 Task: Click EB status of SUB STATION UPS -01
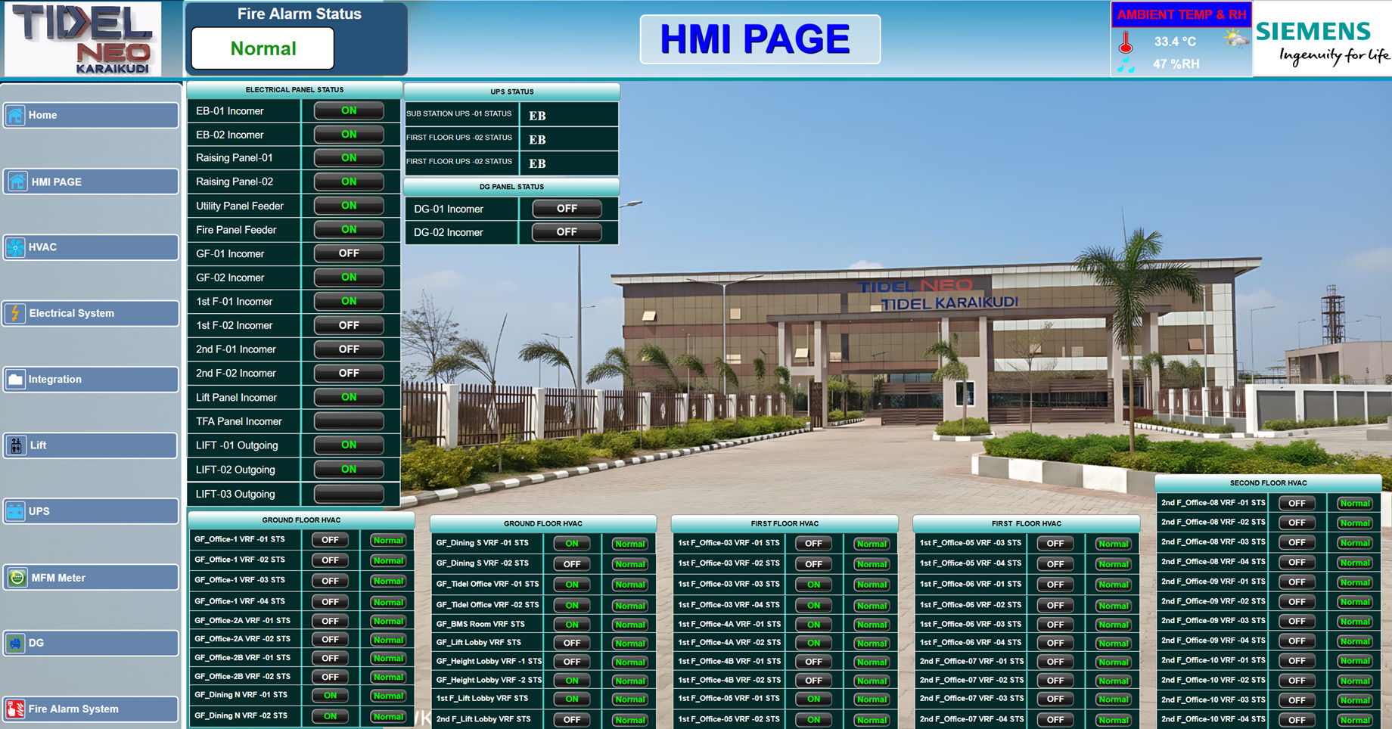click(537, 116)
